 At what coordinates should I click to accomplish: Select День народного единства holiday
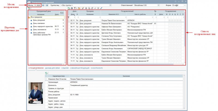tap(43, 26)
